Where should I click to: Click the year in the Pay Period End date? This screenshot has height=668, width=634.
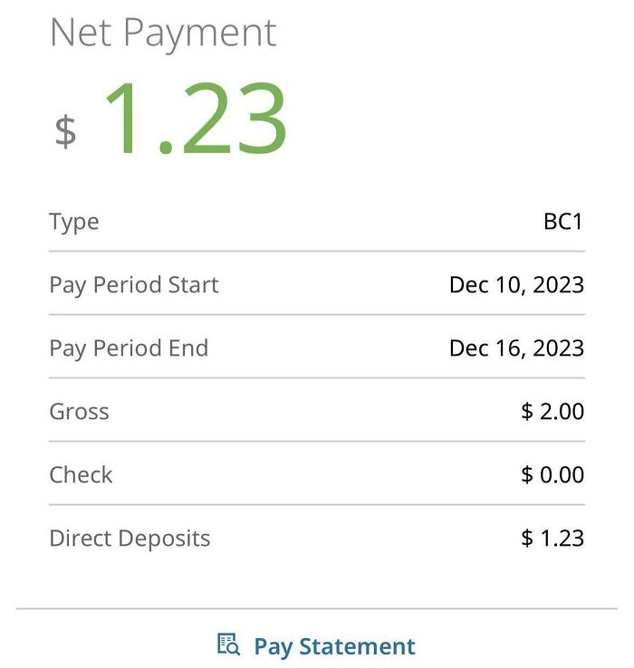pos(559,348)
